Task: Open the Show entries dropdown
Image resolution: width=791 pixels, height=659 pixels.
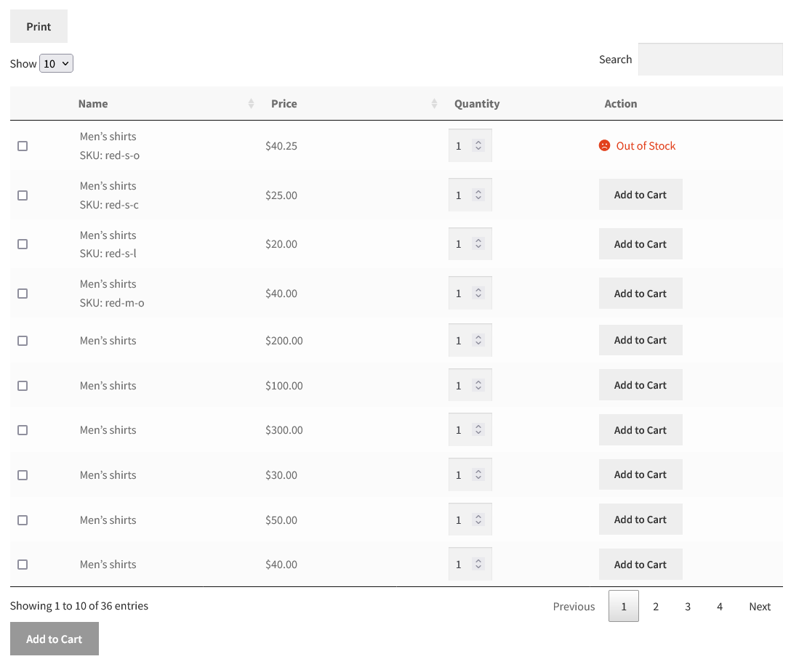Action: pyautogui.click(x=56, y=63)
